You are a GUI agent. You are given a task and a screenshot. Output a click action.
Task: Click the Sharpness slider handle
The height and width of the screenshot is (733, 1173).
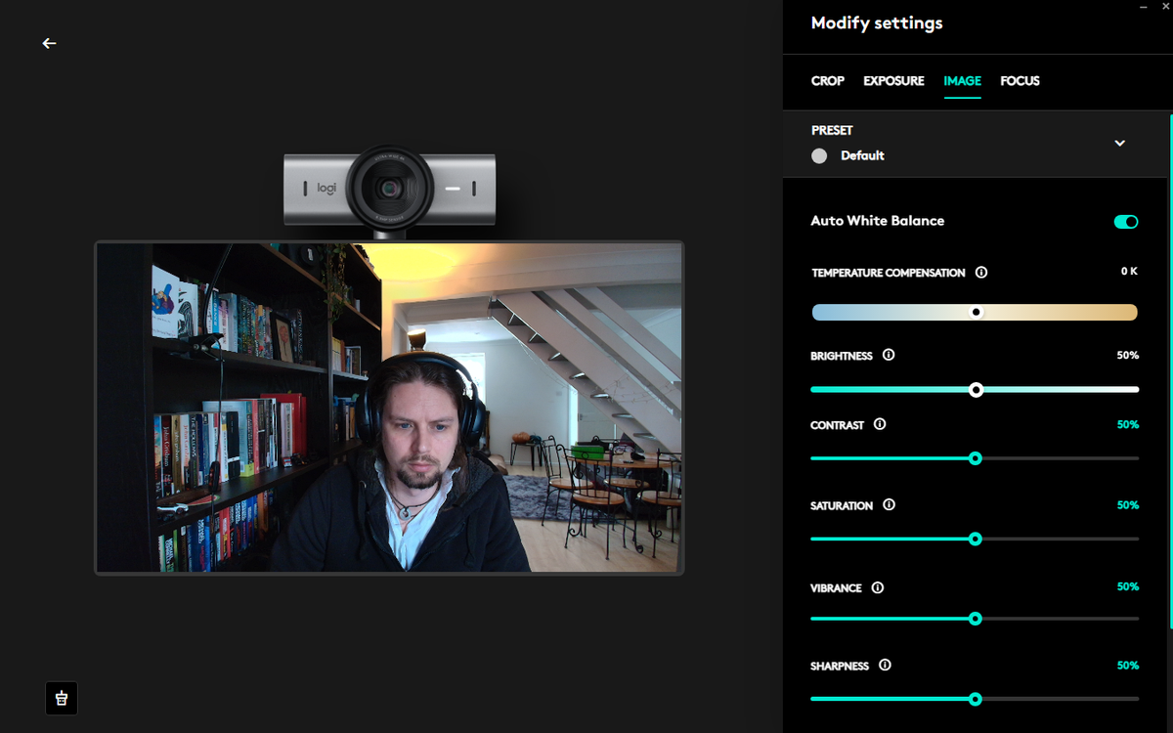pos(975,699)
